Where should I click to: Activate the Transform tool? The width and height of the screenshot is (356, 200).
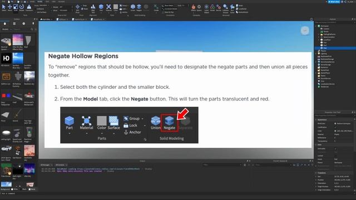tap(29, 8)
